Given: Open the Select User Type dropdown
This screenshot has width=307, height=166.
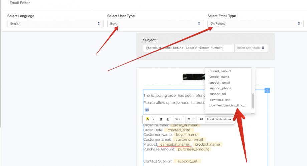Looking at the screenshot, I should pyautogui.click(x=155, y=24).
